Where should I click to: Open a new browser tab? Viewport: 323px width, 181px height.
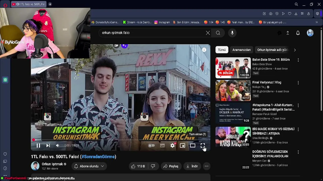(x=50, y=4)
